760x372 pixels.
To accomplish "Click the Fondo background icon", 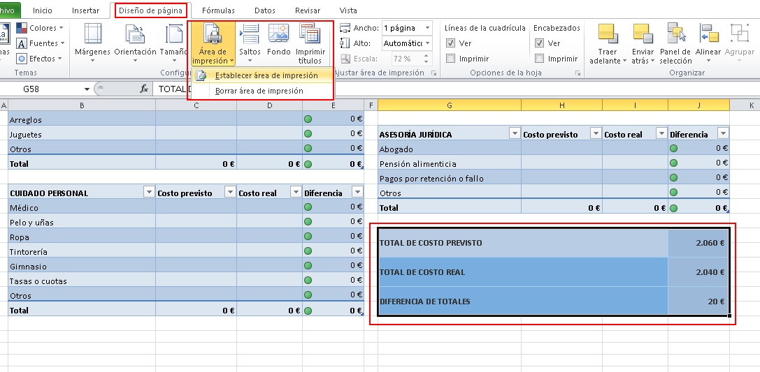I will 278,36.
